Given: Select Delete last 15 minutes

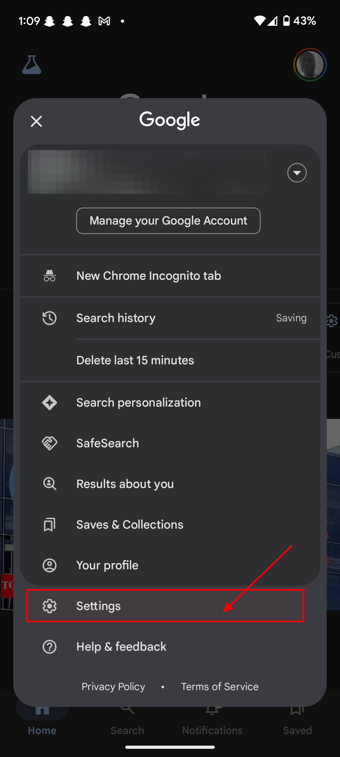Looking at the screenshot, I should pyautogui.click(x=135, y=360).
